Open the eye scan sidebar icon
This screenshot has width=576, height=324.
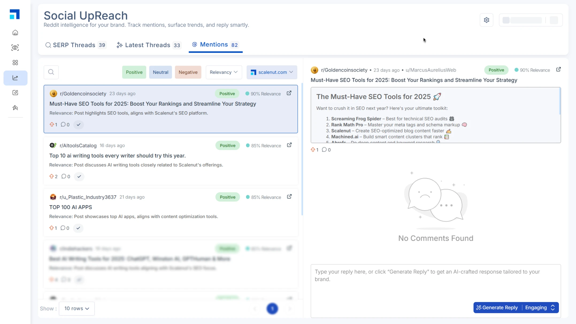point(15,48)
